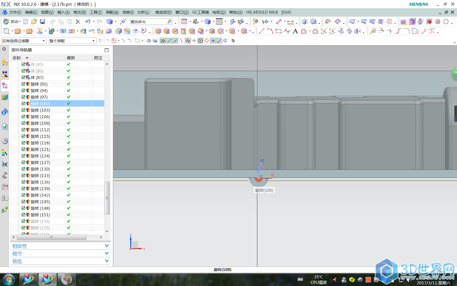Viewport: 457px width, 286px height.
Task: Click the 旋转(100) tooltip label in viewport
Action: coord(264,190)
